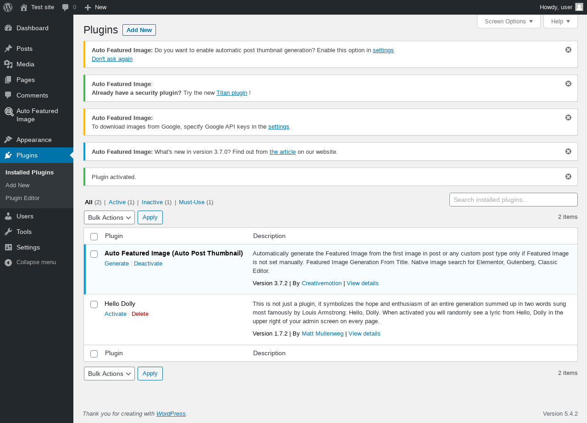Check the Auto Featured Image plugin checkbox

(94, 254)
